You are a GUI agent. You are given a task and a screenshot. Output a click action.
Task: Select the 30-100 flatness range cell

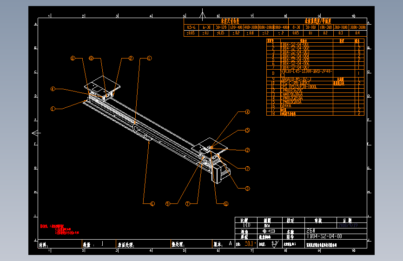coord(311,27)
